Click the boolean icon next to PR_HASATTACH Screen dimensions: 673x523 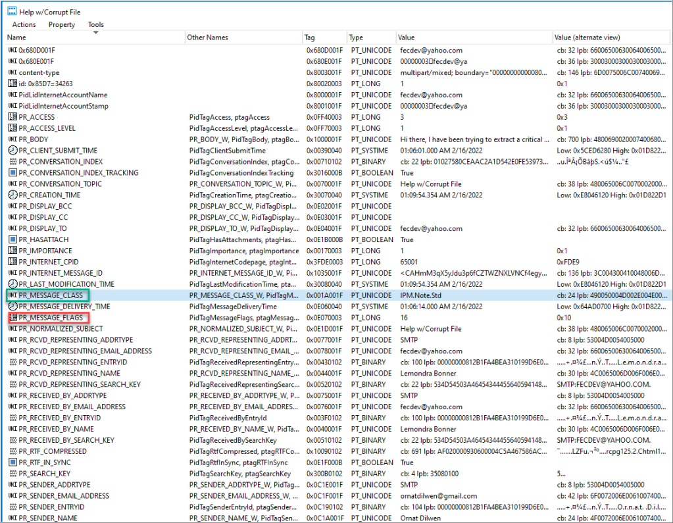coord(12,239)
